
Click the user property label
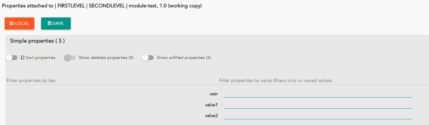pos(214,94)
